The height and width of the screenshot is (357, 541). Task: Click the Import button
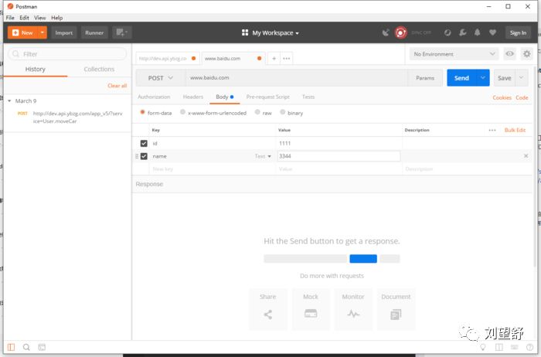[64, 32]
